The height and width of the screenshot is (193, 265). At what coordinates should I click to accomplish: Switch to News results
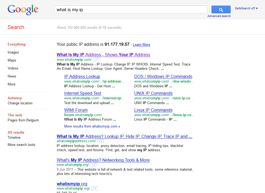12,76
